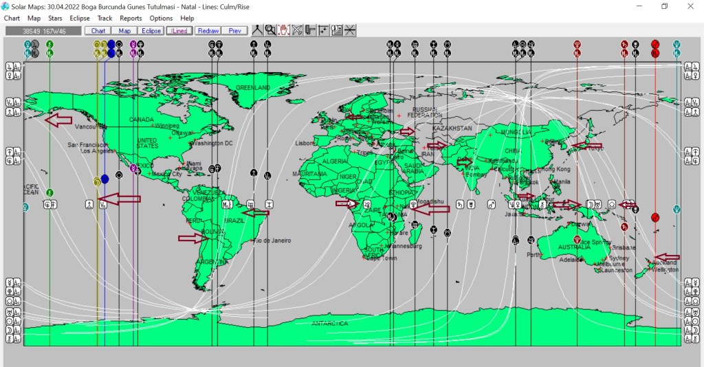This screenshot has height=367, width=704.
Task: Click the toolbar icon with small plus marks
Action: pos(323,30)
